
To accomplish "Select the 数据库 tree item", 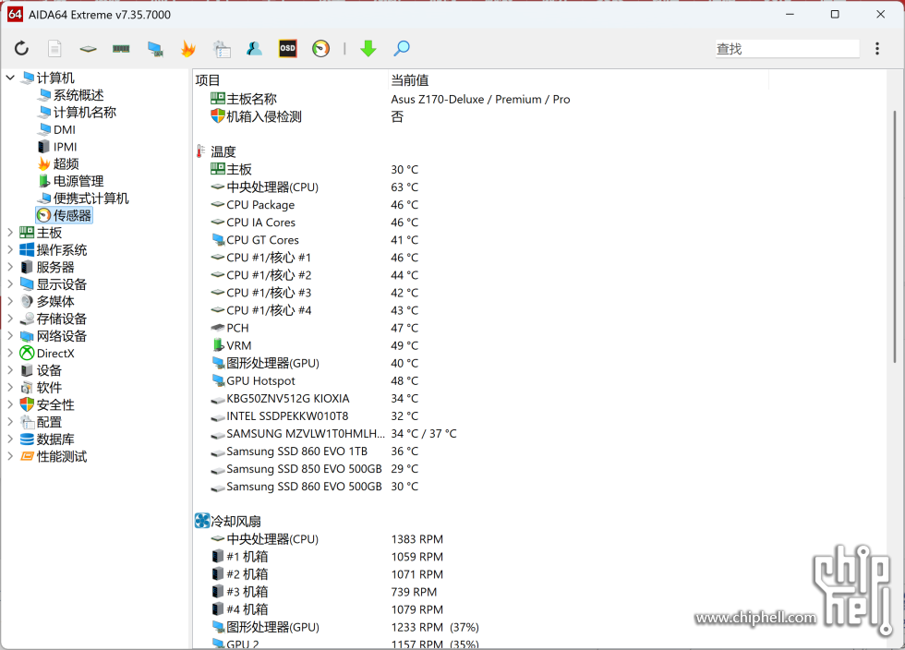I will (47, 439).
